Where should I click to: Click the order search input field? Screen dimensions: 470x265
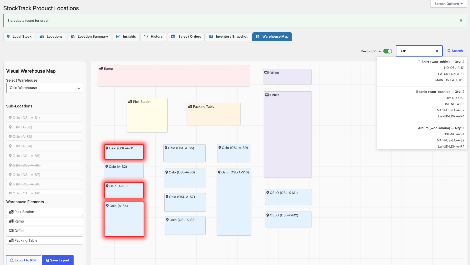tap(416, 51)
